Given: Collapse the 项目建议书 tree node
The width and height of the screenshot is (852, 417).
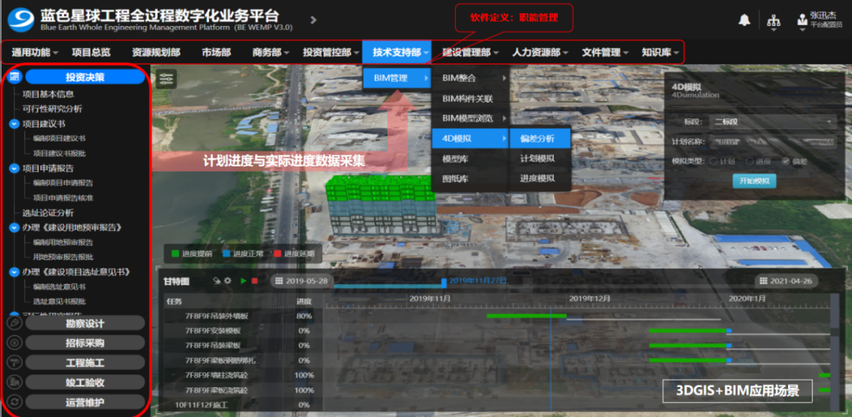Looking at the screenshot, I should pos(14,124).
